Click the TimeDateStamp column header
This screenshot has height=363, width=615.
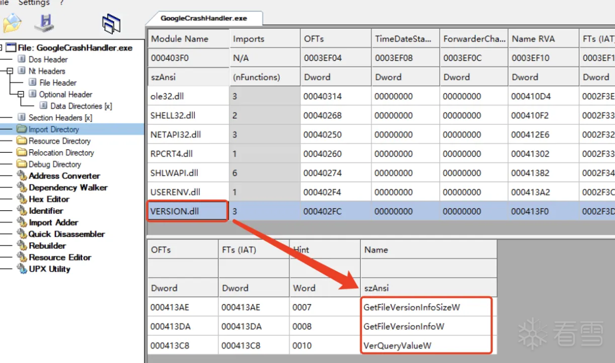click(405, 38)
